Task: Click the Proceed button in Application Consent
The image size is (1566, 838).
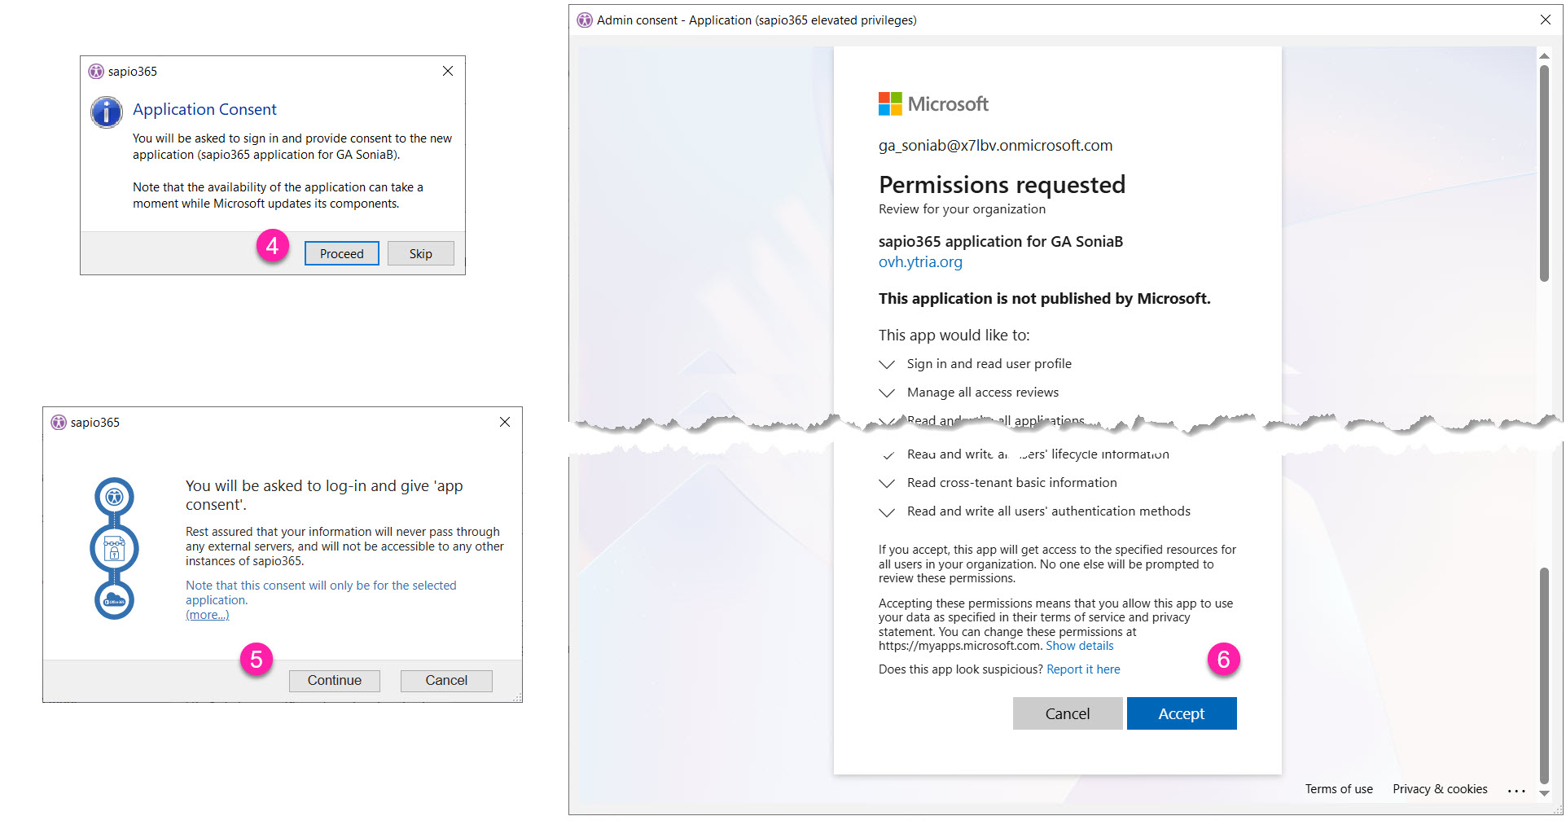Action: (x=341, y=254)
